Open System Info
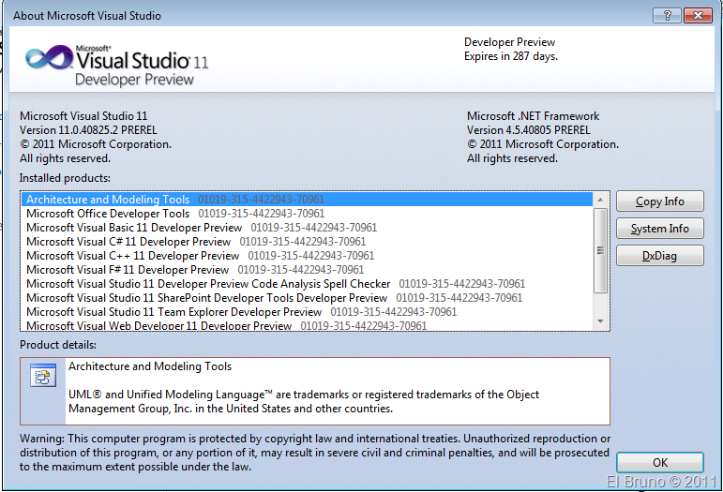723x492 pixels. click(x=659, y=229)
